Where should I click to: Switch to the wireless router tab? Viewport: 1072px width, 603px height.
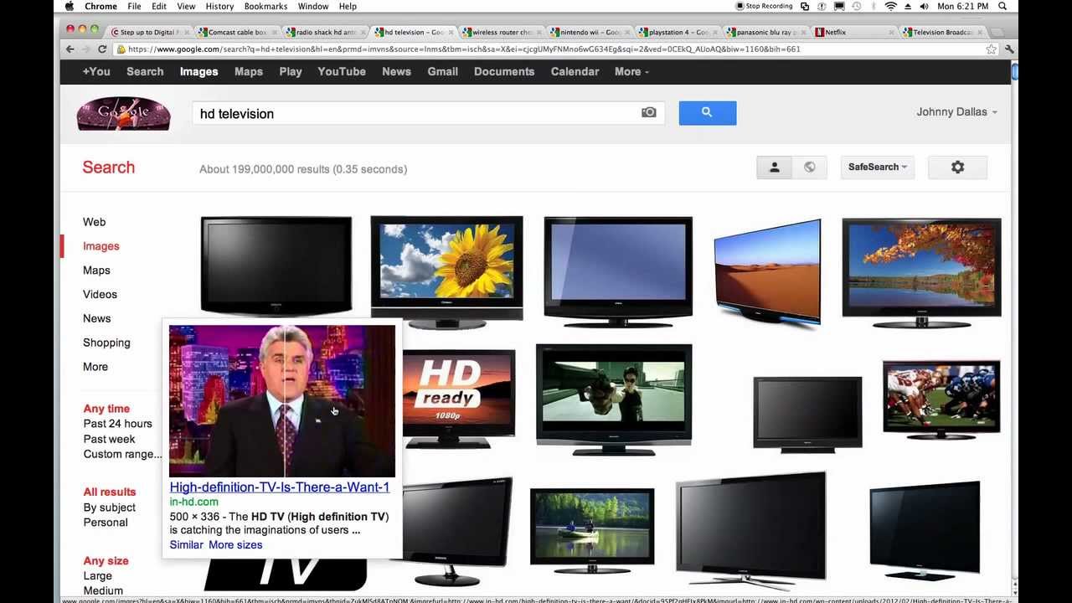(x=502, y=32)
